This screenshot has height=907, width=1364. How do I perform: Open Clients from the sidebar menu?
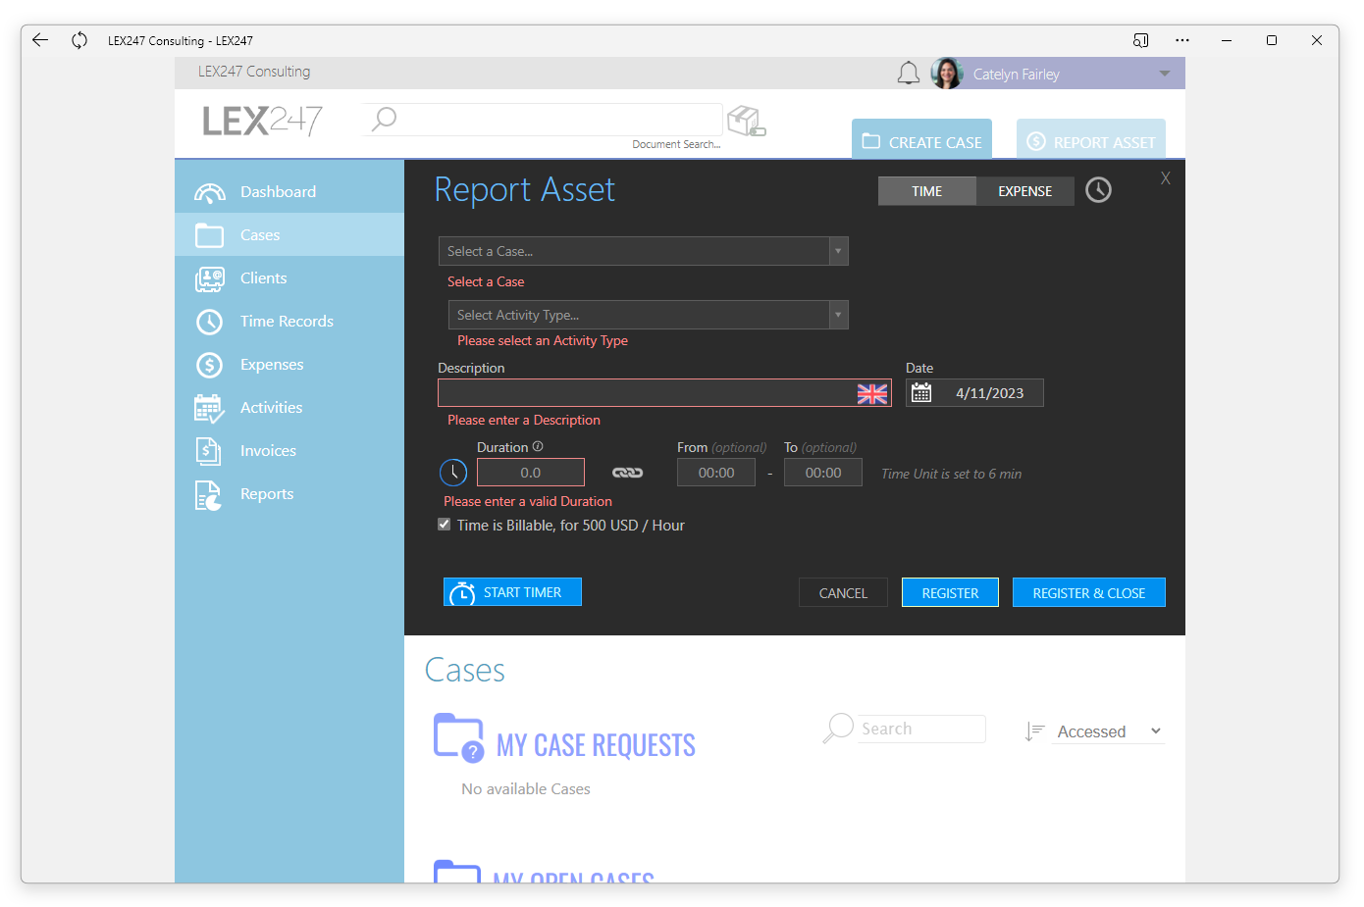(289, 278)
